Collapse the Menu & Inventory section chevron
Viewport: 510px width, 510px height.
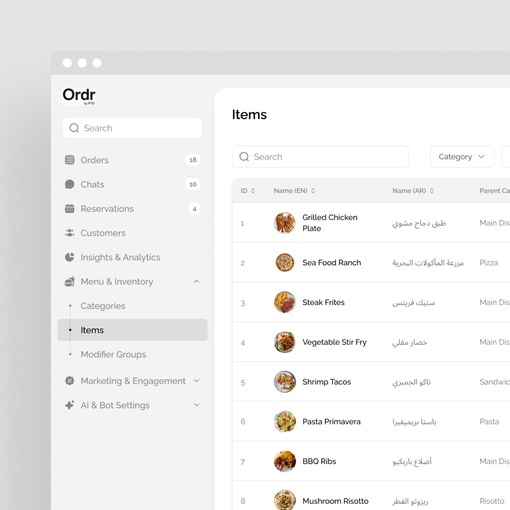[x=196, y=282]
